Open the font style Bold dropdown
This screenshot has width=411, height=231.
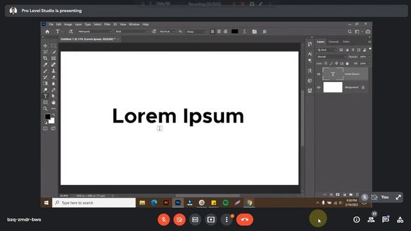point(132,31)
